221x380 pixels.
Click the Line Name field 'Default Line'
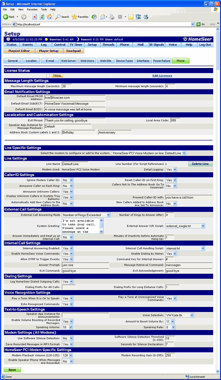pyautogui.click(x=75, y=164)
